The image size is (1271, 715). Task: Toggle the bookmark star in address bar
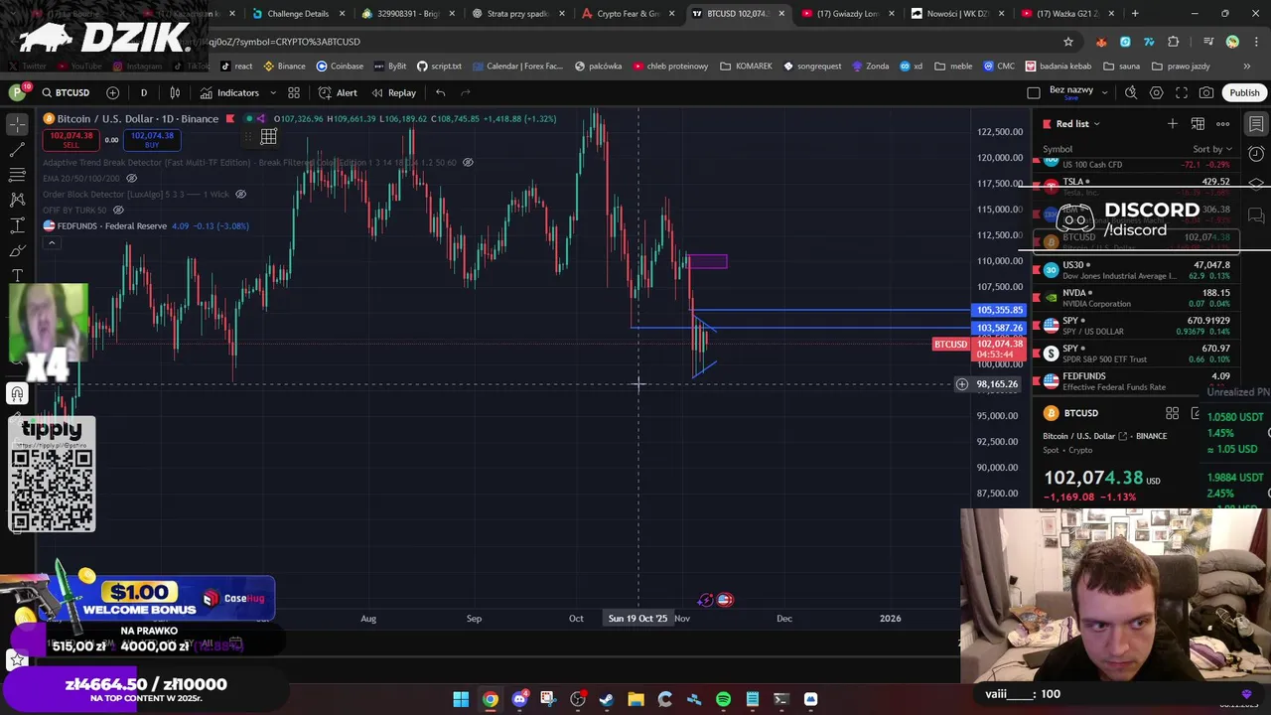point(1068,42)
